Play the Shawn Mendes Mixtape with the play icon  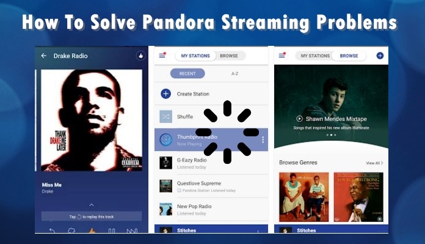299,119
